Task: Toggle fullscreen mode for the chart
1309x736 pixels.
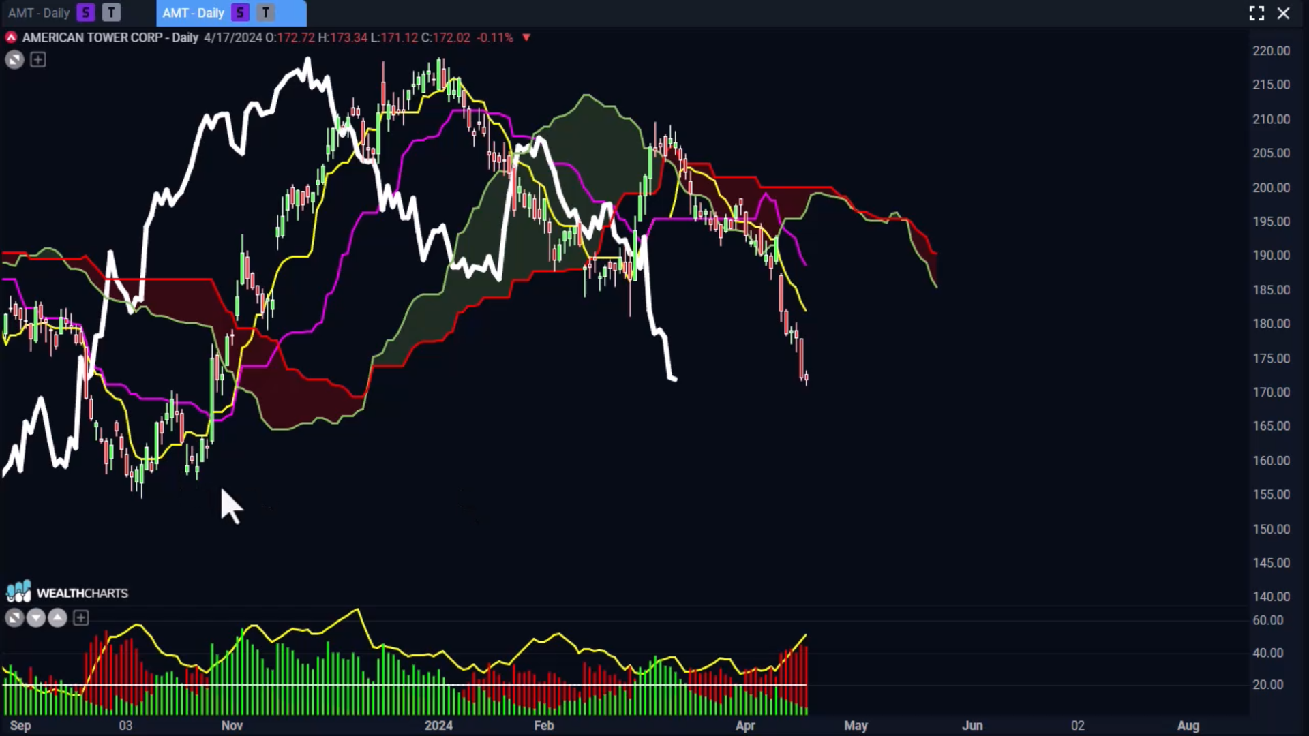Action: 1257,13
